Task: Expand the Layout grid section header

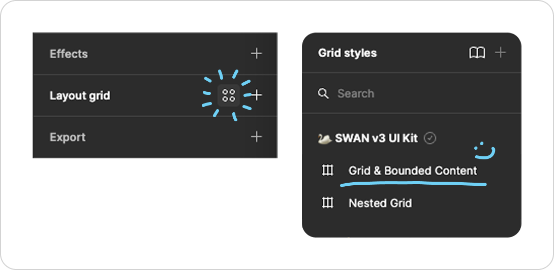Action: click(80, 95)
